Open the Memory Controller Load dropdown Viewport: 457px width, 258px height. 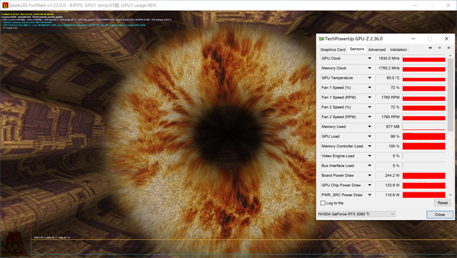(x=370, y=147)
